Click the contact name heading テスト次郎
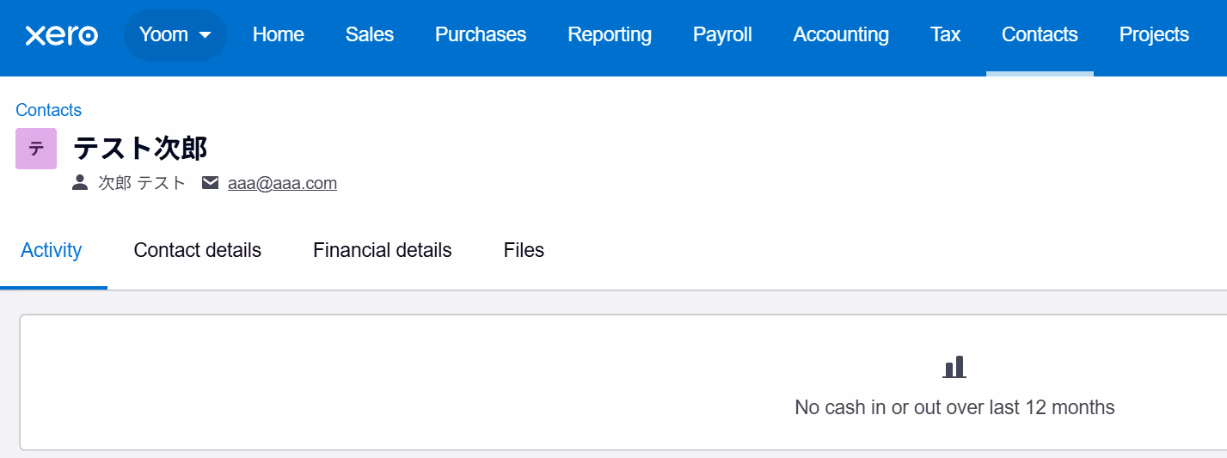1227x458 pixels. tap(140, 149)
